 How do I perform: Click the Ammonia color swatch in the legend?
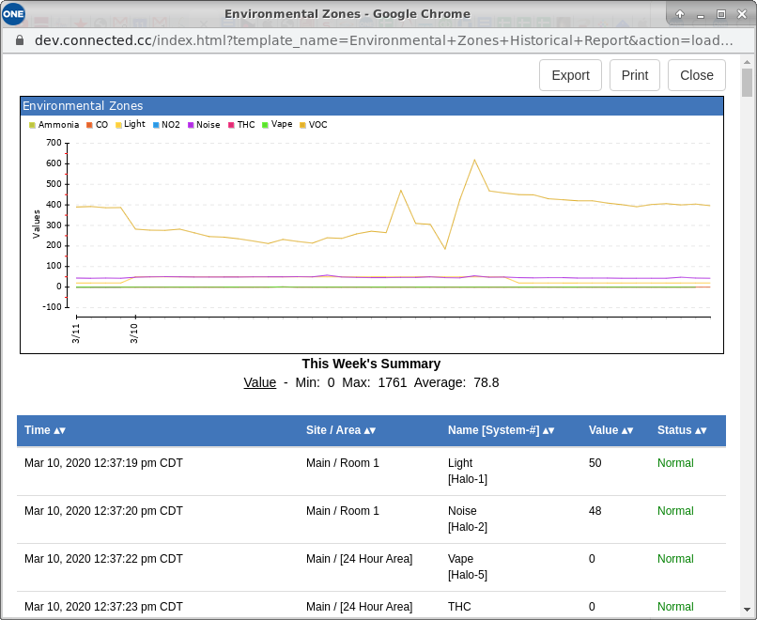[x=31, y=124]
